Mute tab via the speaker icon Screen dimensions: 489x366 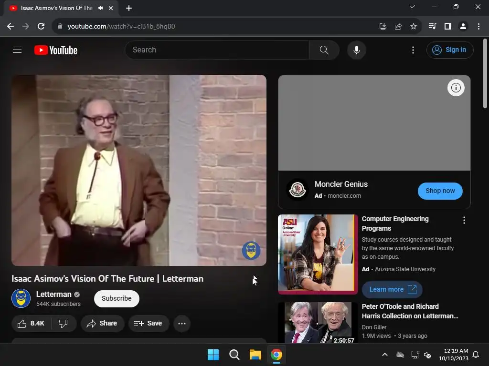(100, 8)
